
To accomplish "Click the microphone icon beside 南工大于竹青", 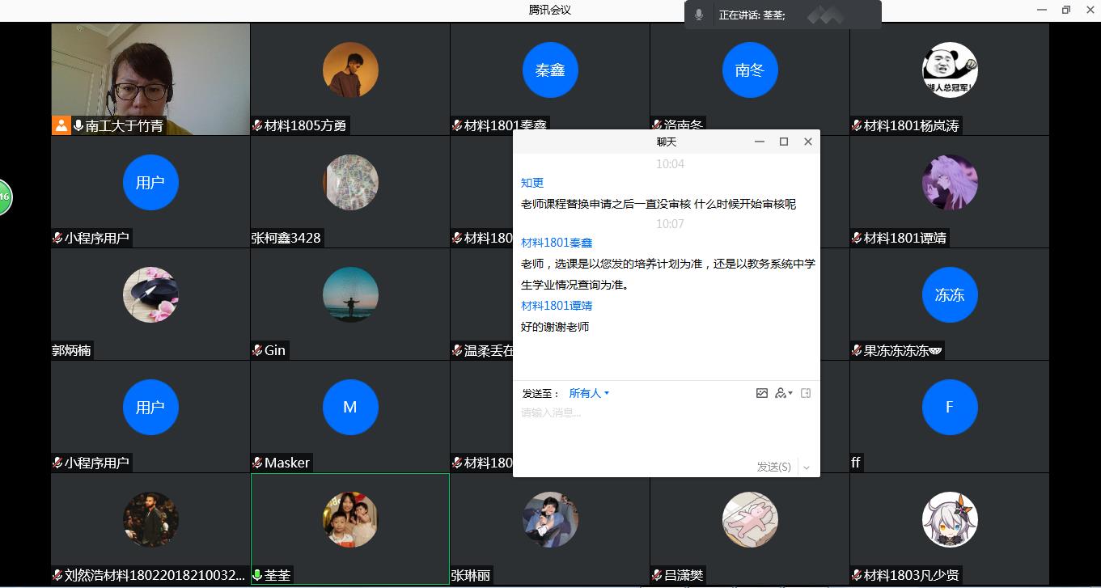I will [x=78, y=125].
